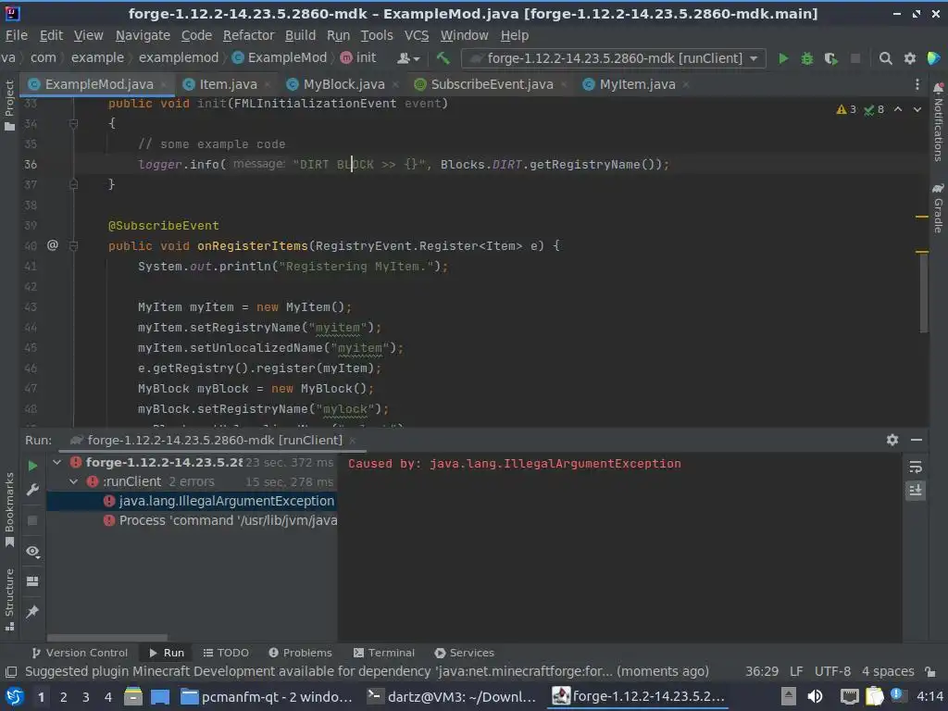Viewport: 948px width, 711px height.
Task: Go to previous highlighted error arrow
Action: 898,109
